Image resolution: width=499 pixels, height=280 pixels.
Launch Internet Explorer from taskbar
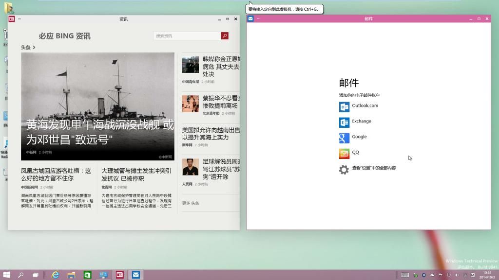(x=56, y=275)
